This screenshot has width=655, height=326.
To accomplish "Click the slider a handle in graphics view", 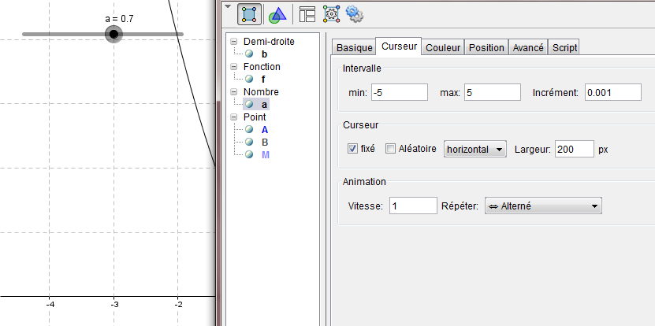I will point(114,34).
